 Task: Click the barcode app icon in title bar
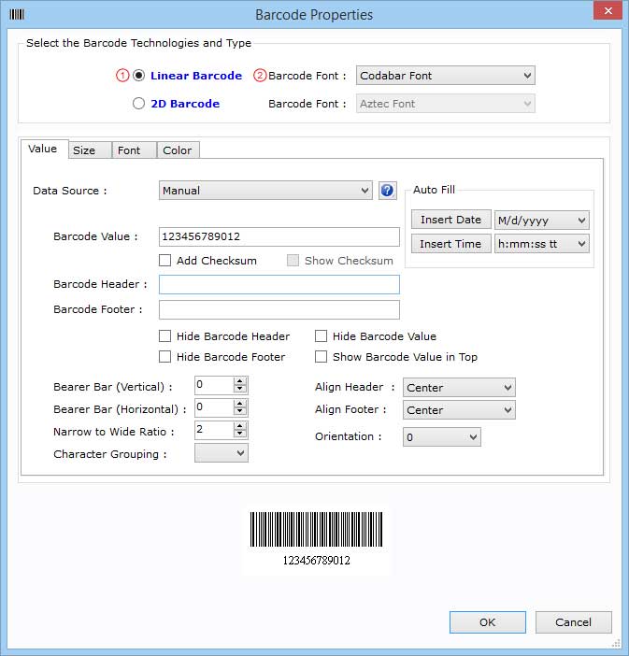pos(17,15)
